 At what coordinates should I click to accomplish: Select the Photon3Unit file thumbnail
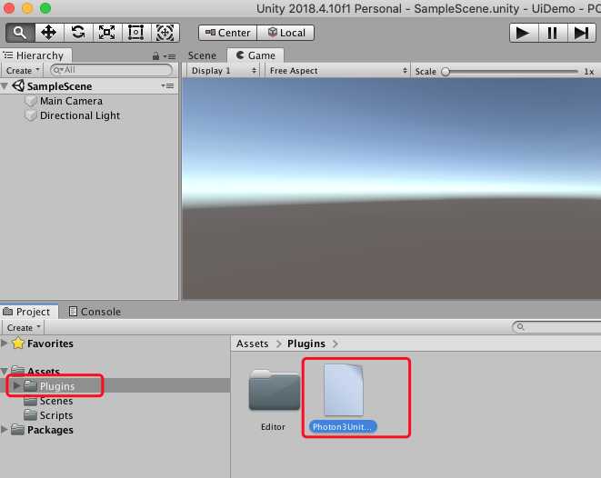tap(343, 390)
